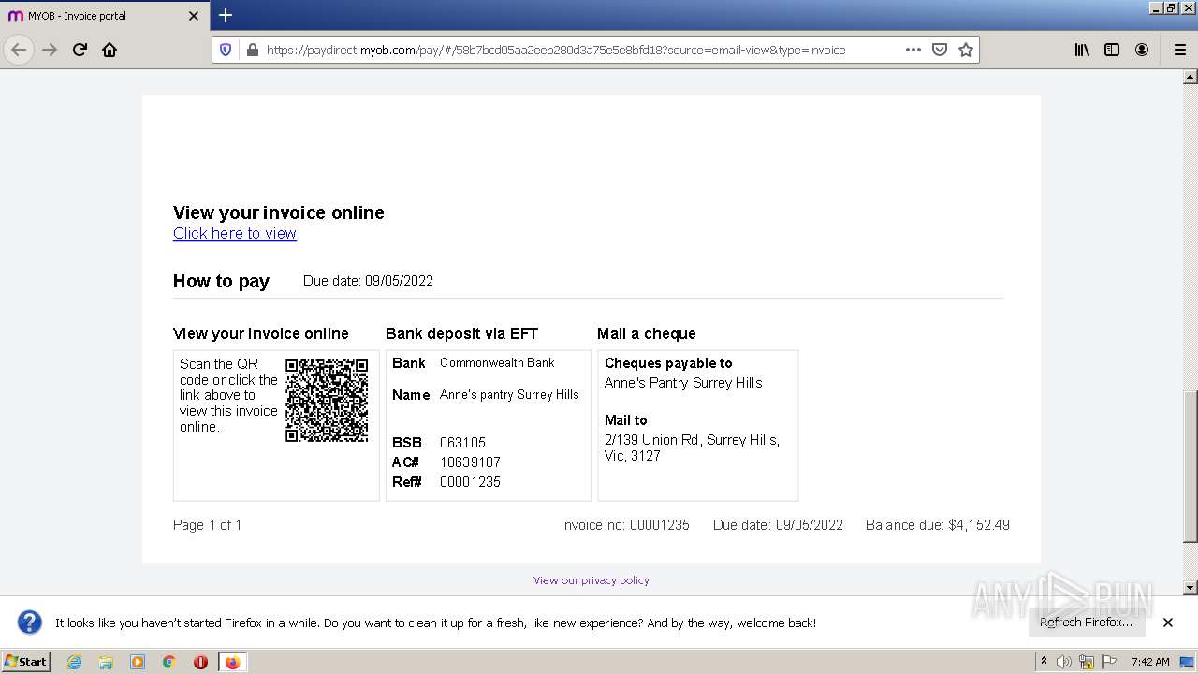Viewport: 1198px width, 674px height.
Task: Open Action Center flag icon
Action: (1109, 662)
